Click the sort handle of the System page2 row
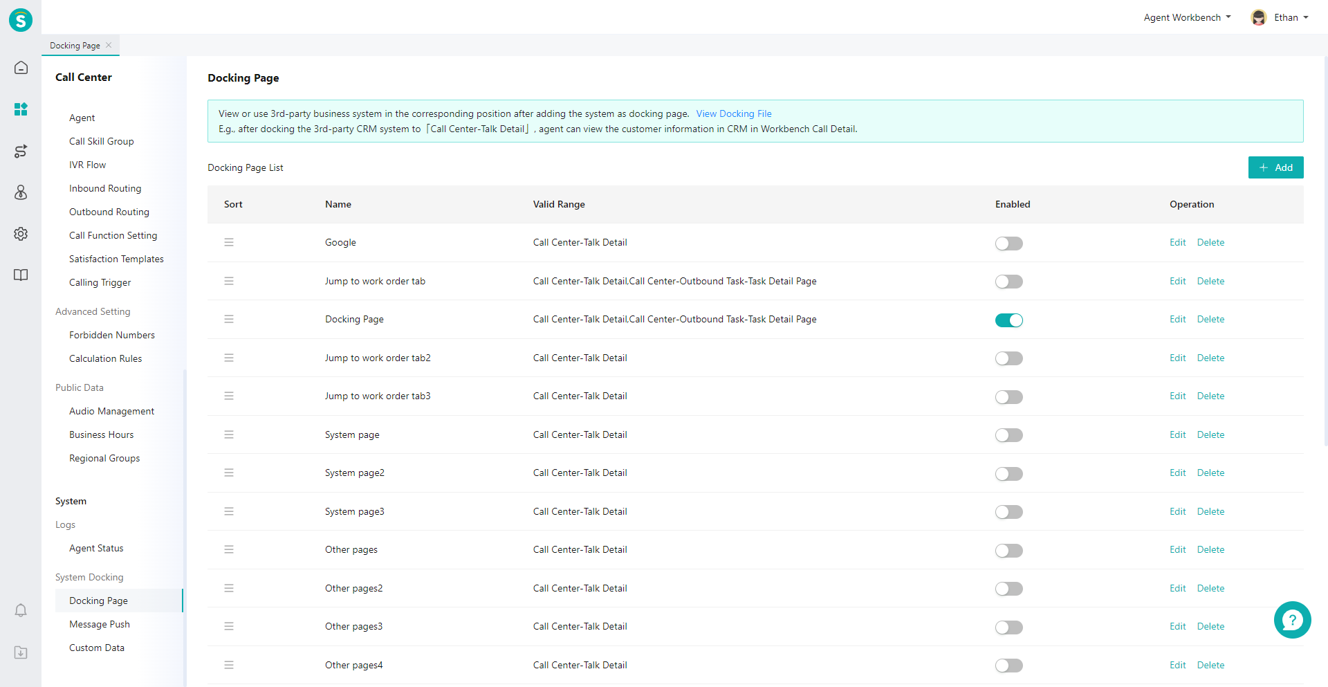Screen dimensions: 1328x687 [x=229, y=473]
